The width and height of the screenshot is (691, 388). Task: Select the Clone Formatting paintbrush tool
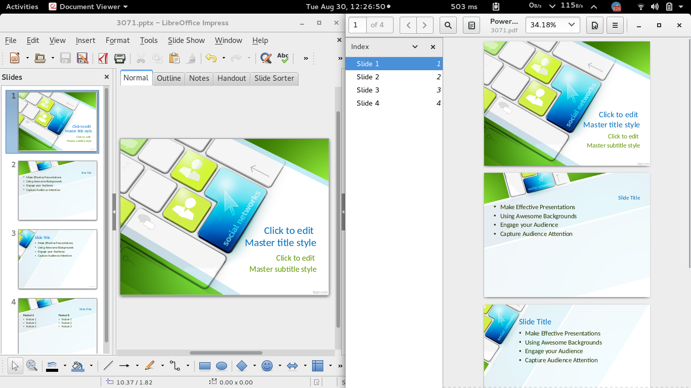[x=191, y=58]
